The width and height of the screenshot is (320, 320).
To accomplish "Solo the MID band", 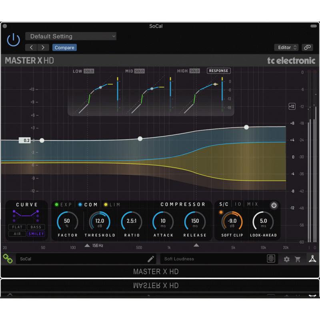I will click(x=139, y=71).
